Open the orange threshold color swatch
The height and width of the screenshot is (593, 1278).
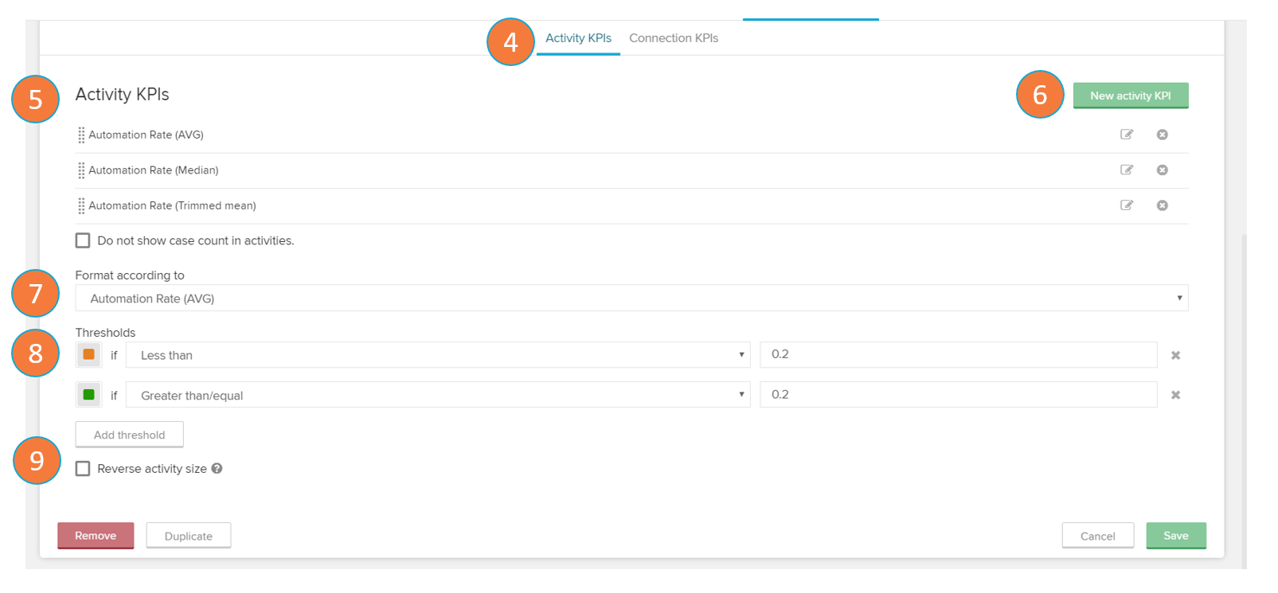88,354
